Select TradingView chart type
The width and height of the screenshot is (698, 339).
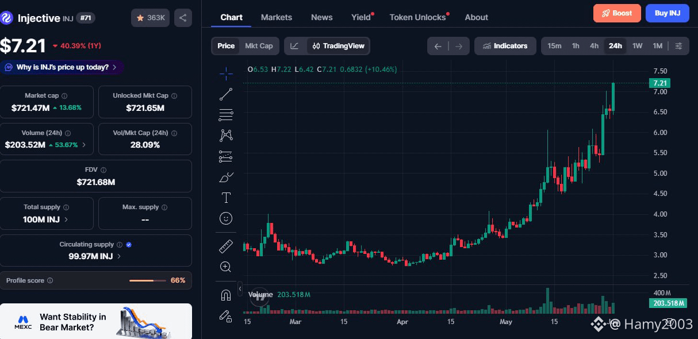[338, 46]
